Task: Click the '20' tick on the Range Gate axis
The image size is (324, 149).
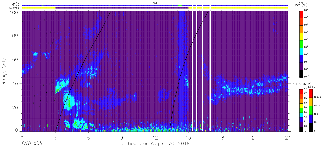Action: tap(15, 107)
